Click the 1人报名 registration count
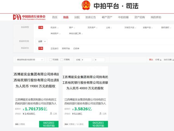 point(80,124)
